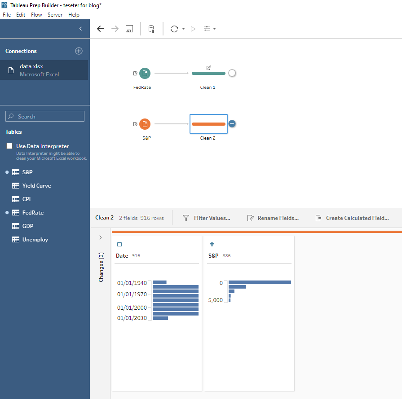
Task: Click the Redo forward arrow in toolbar
Action: [x=115, y=29]
